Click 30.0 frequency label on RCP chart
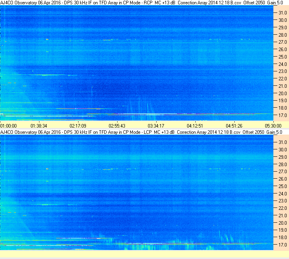Screen dimensions: 289x259 click(283, 20)
